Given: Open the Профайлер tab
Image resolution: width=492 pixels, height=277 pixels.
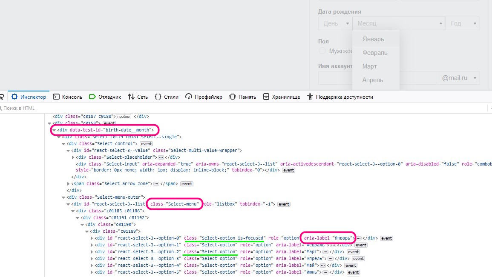Looking at the screenshot, I should click(x=204, y=97).
